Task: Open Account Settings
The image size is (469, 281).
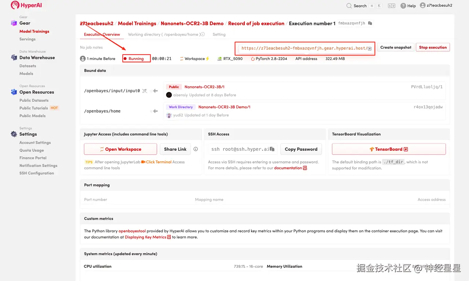Action: (35, 143)
